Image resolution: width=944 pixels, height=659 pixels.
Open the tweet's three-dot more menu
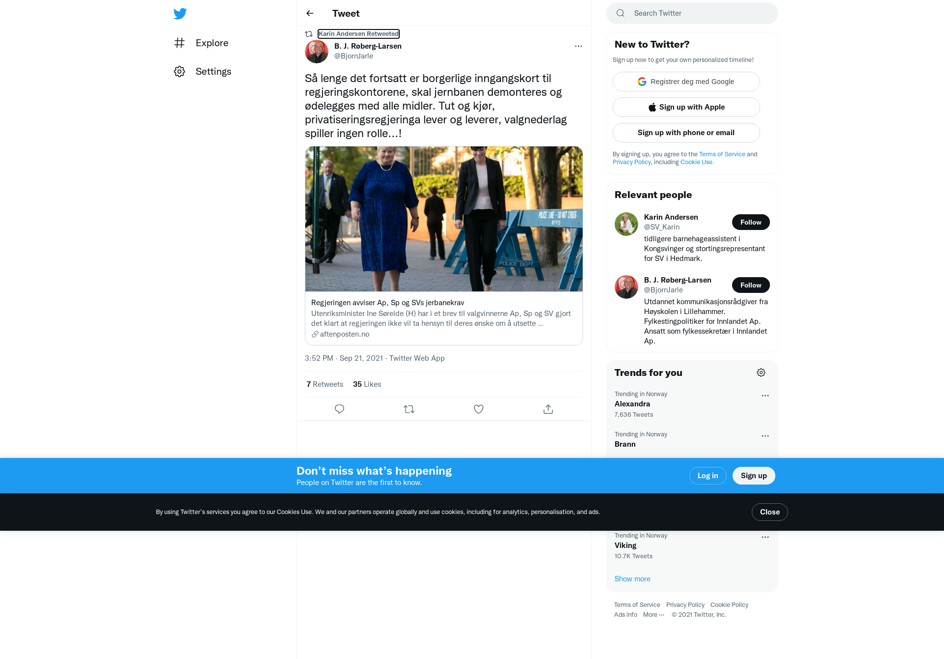point(578,46)
